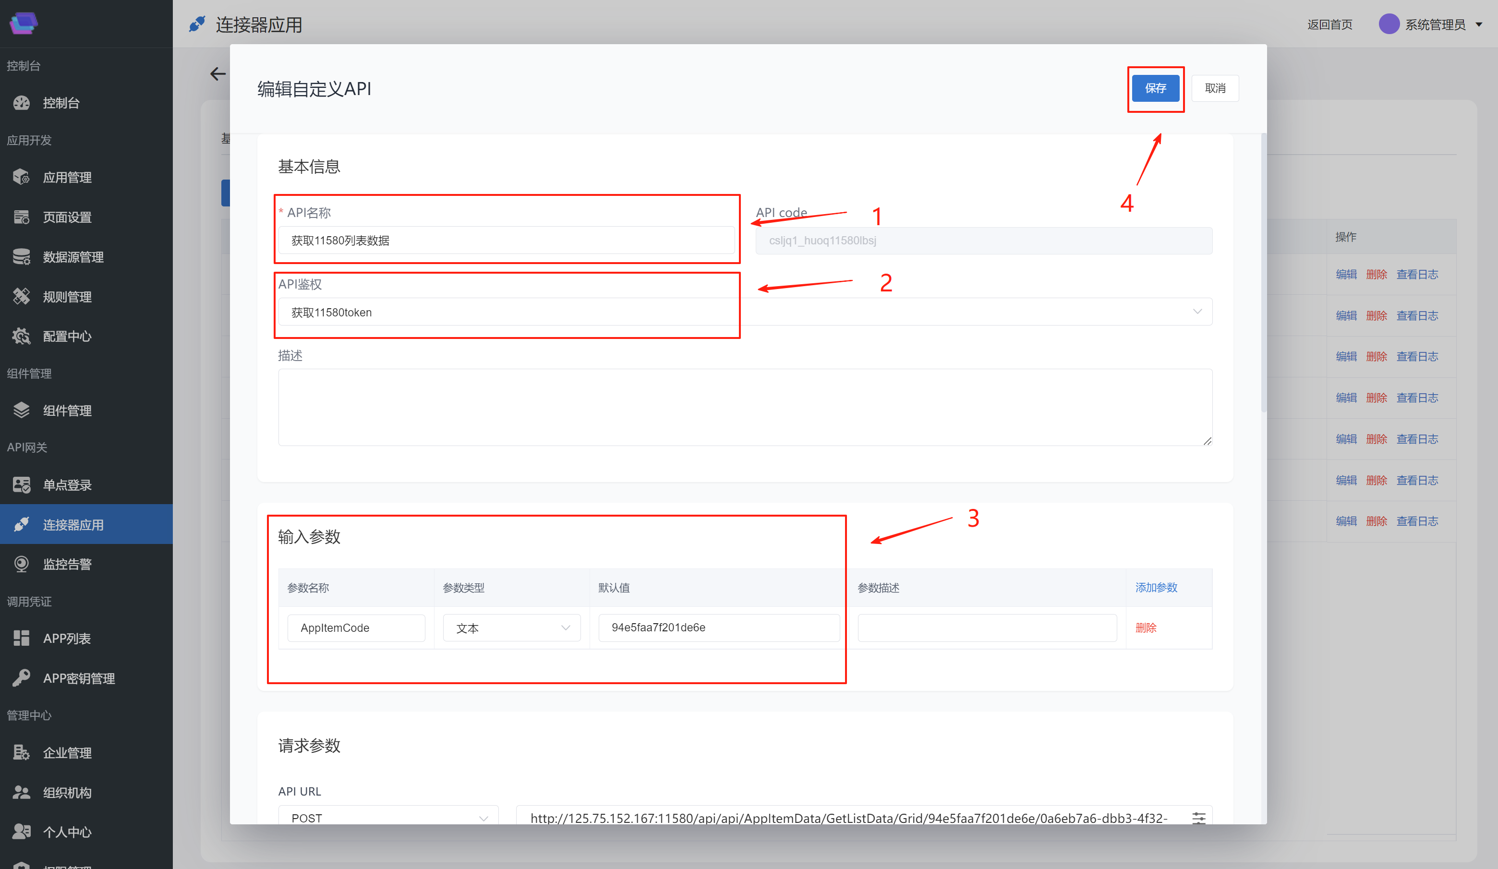The image size is (1498, 869).
Task: Click the 控制台 dashboard icon in sidebar
Action: (22, 103)
